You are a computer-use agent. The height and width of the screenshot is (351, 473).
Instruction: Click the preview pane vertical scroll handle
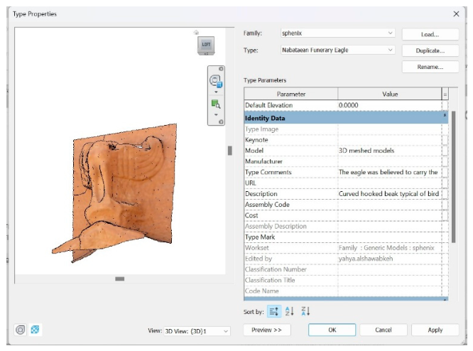pyautogui.click(x=230, y=151)
